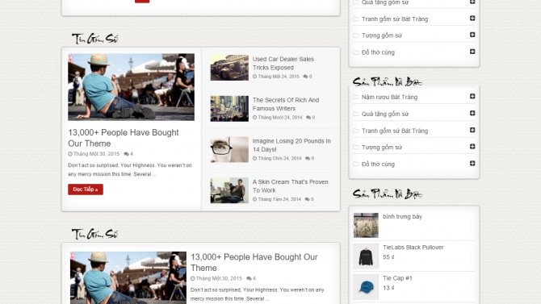Select Tranh gốm sứ Bát Tràng in Nậm rượu list
Viewport: 541px width, 304px height.
[x=395, y=131]
